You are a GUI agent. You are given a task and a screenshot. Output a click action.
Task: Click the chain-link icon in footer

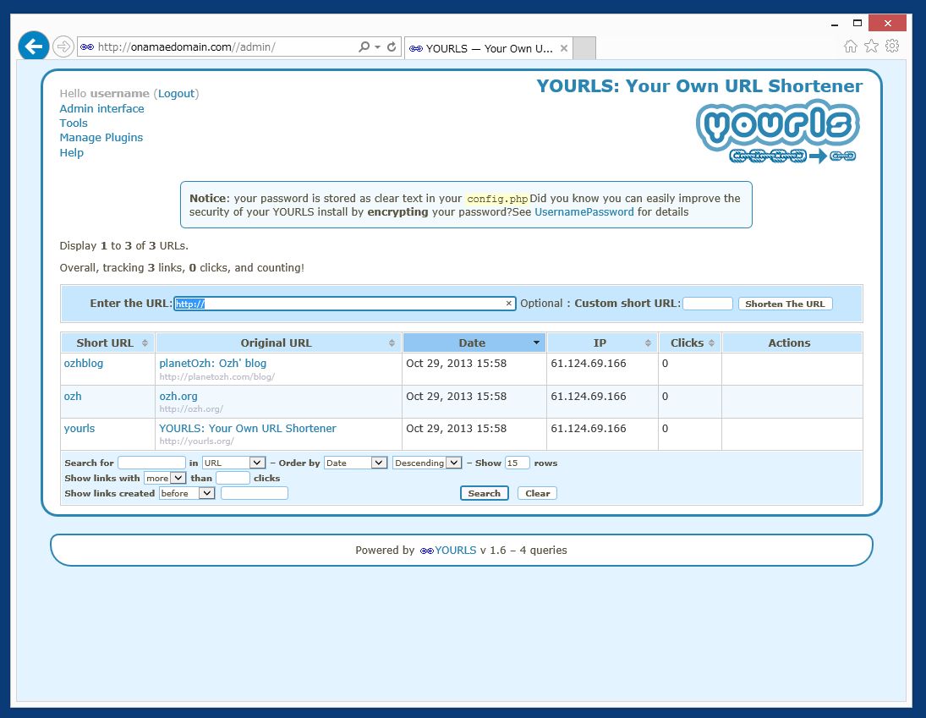[x=426, y=551]
